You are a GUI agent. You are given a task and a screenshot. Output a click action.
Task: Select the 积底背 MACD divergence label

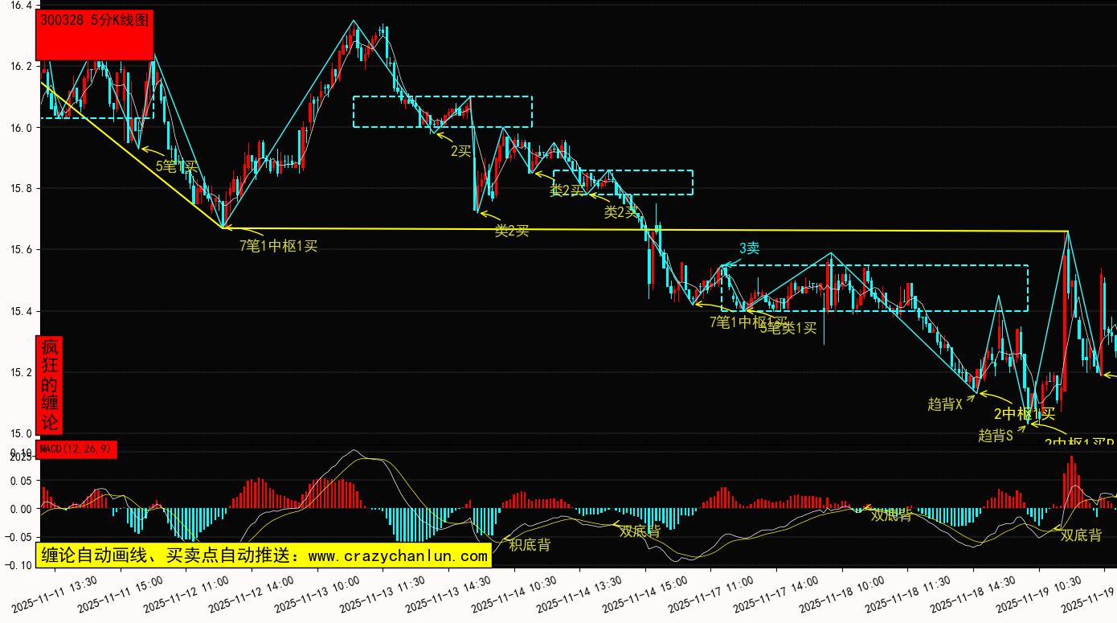[x=530, y=545]
